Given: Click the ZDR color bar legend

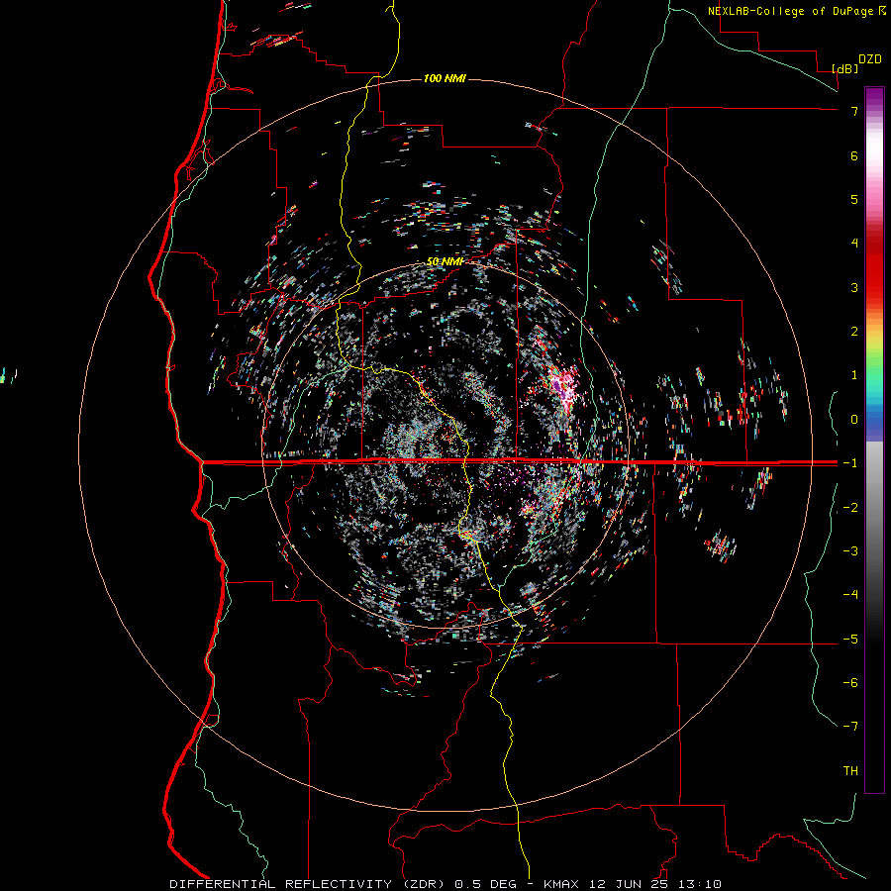Looking at the screenshot, I should point(874,440).
